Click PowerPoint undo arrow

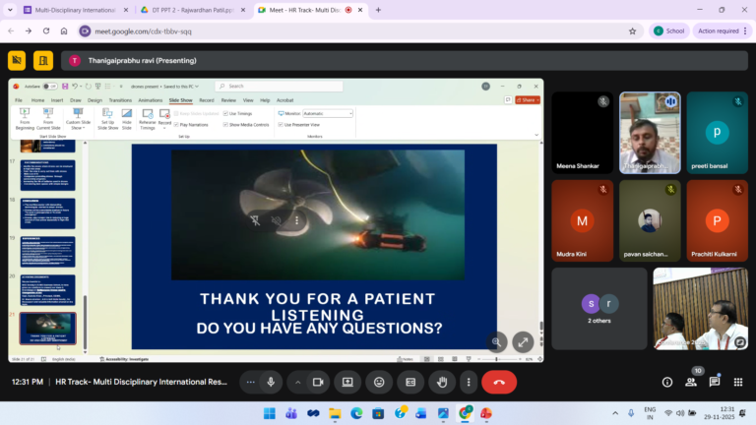[x=75, y=87]
